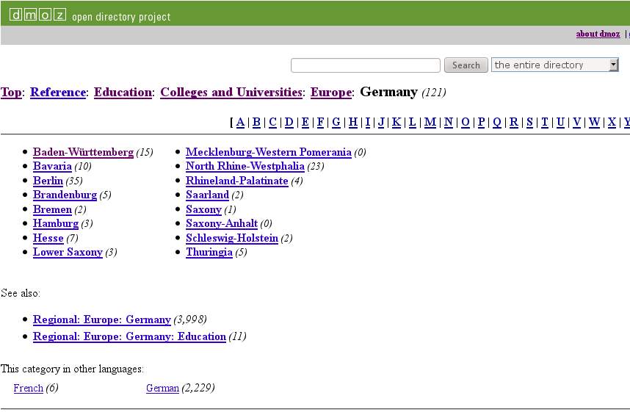Visit North Rhine-Westphalia category
Image resolution: width=630 pixels, height=415 pixels.
[x=245, y=167]
